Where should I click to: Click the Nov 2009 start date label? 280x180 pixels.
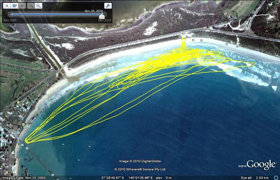pos(10,20)
